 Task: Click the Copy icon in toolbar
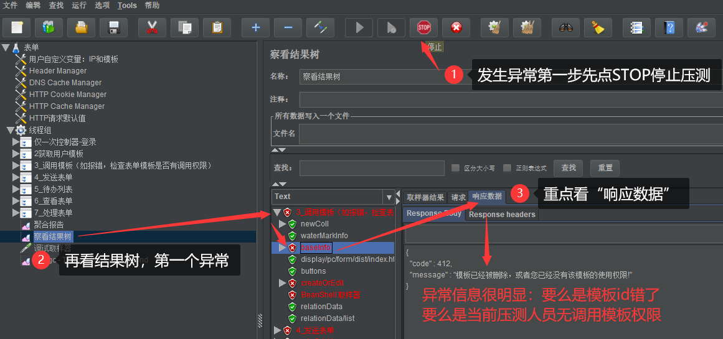click(x=184, y=27)
